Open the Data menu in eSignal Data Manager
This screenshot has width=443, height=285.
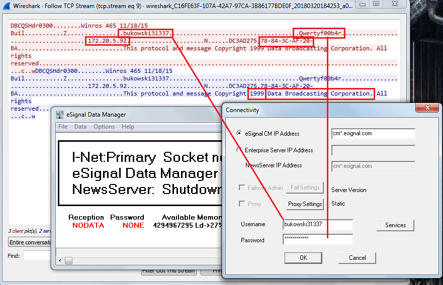click(x=80, y=127)
